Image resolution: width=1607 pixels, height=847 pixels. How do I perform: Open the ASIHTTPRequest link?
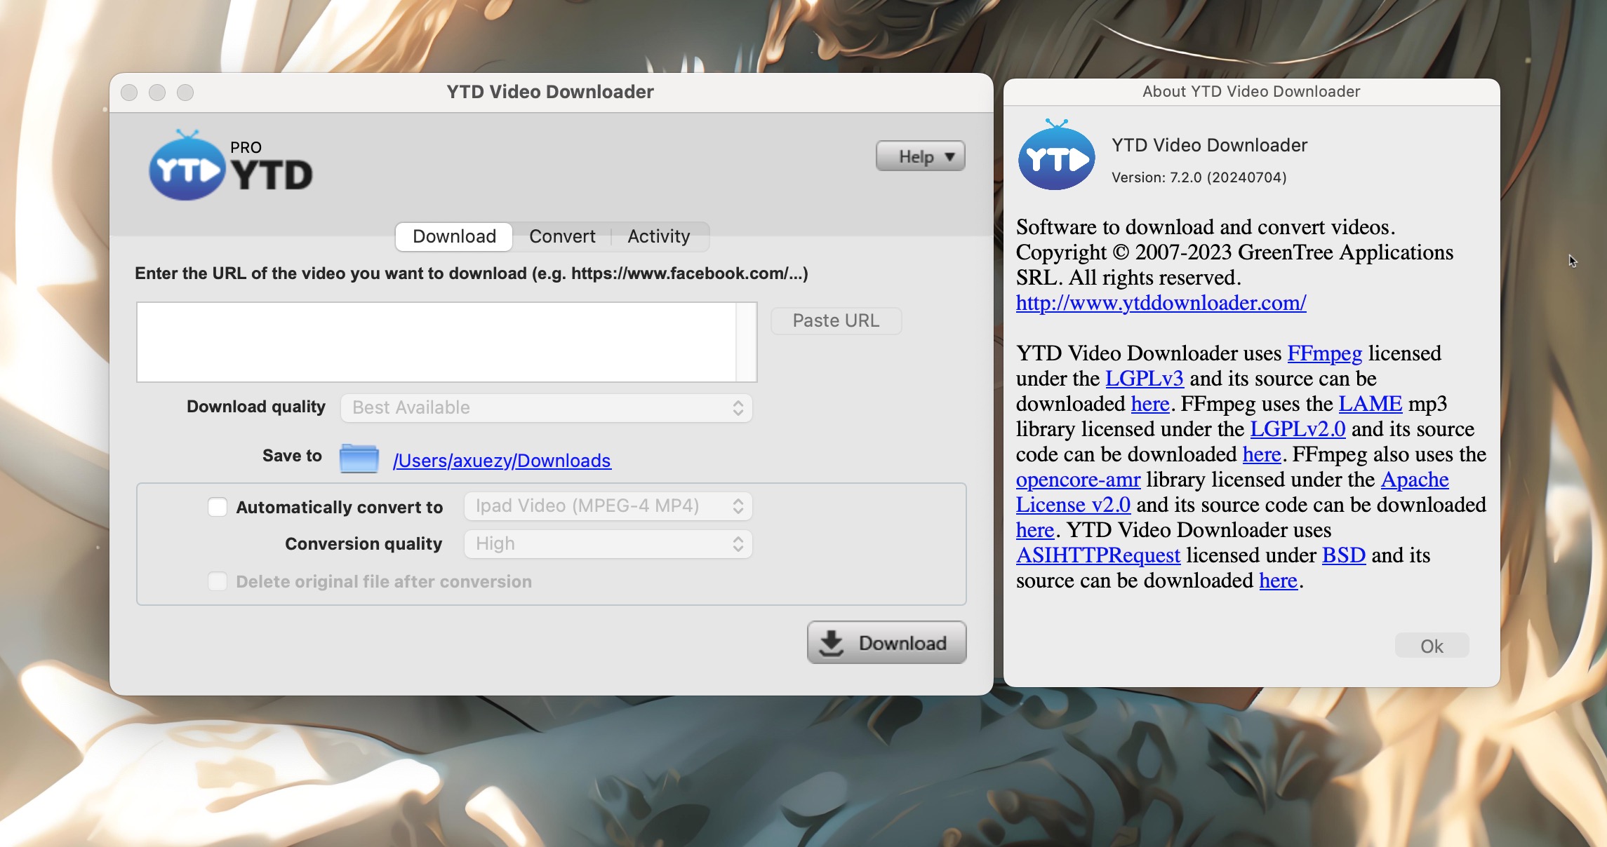pyautogui.click(x=1098, y=555)
